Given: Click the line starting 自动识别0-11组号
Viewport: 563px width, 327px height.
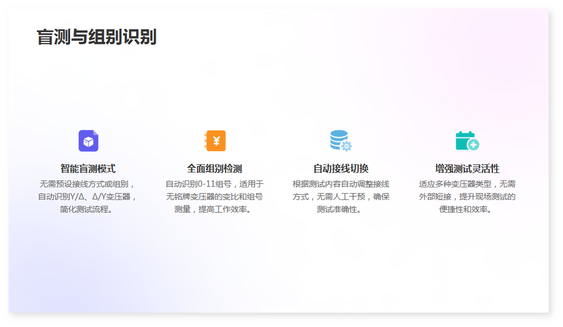Looking at the screenshot, I should 214,184.
